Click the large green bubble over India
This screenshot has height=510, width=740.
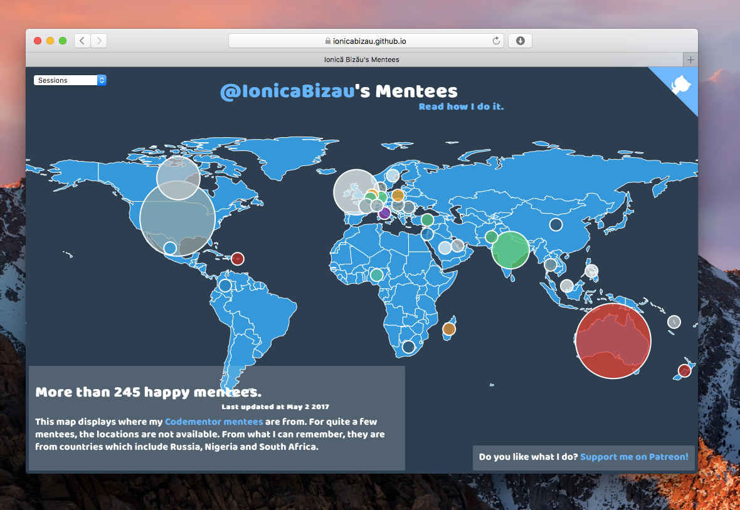[510, 250]
